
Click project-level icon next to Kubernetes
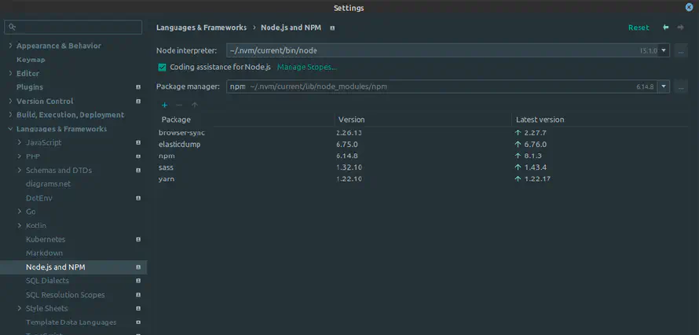click(x=138, y=240)
